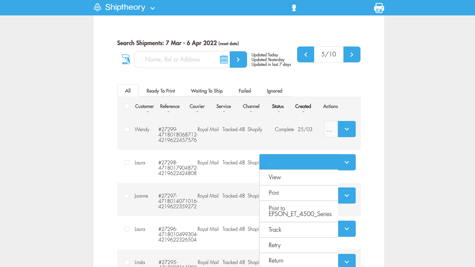Go to the previous page with the left chevron
This screenshot has width=475, height=267.
305,54
